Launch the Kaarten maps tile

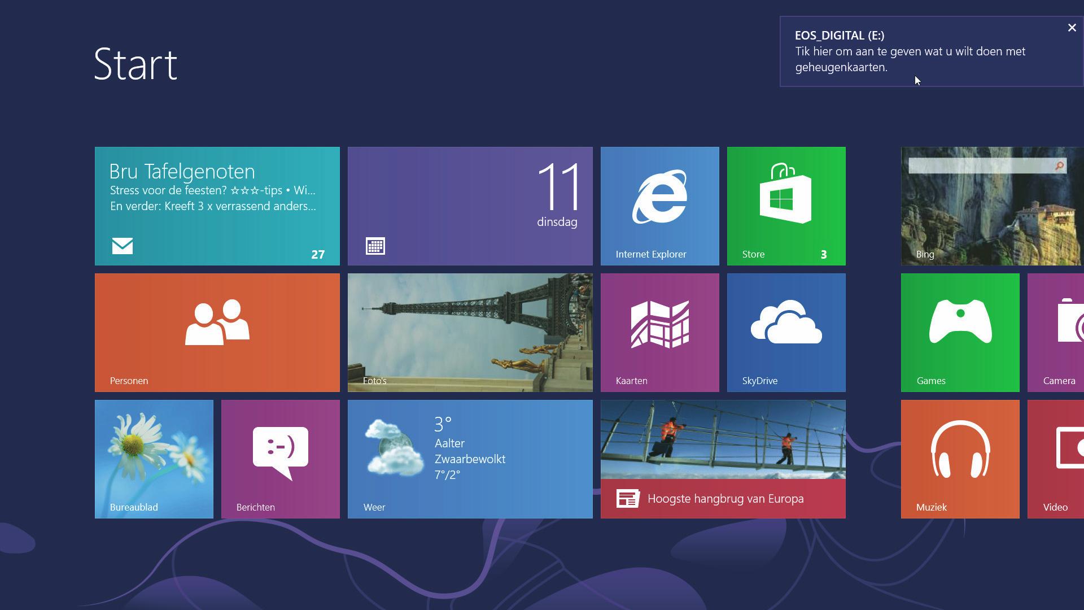coord(660,333)
